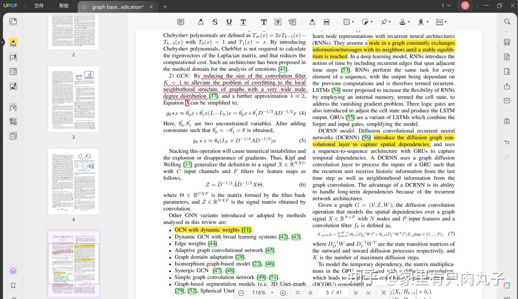The image size is (518, 299).
Task: Select the Pencil drawing tool
Action: point(312,22)
